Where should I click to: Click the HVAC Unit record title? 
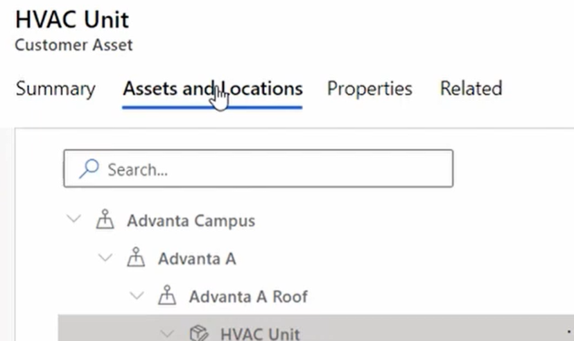click(72, 19)
